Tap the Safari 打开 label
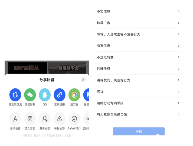193x146 pixels. coord(74,128)
